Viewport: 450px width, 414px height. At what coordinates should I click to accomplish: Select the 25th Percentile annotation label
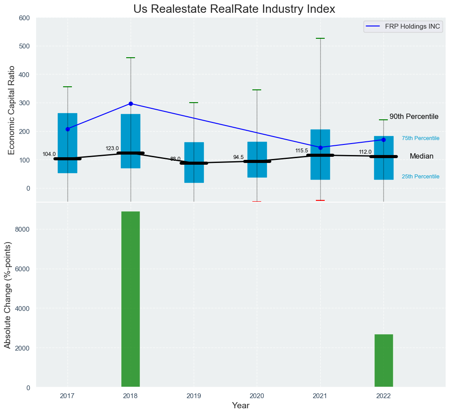[x=420, y=177]
